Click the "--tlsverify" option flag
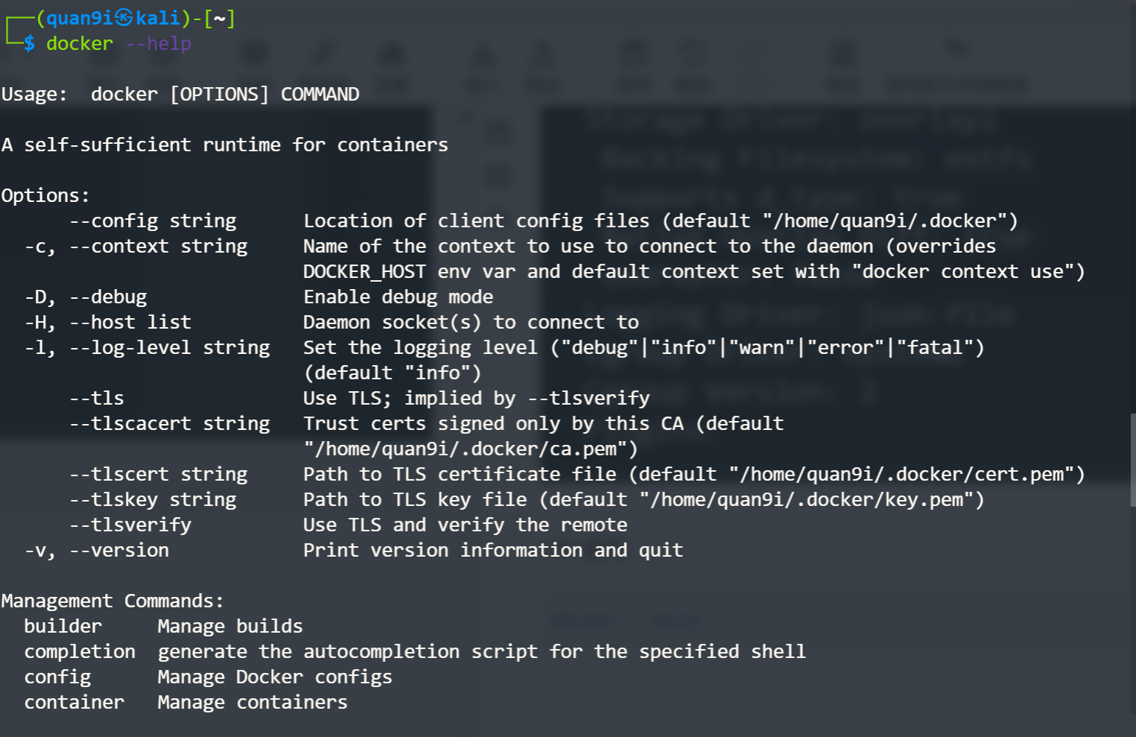 coord(130,525)
